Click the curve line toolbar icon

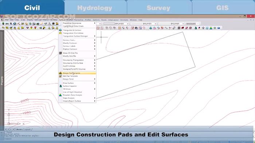pyautogui.click(x=166, y=28)
